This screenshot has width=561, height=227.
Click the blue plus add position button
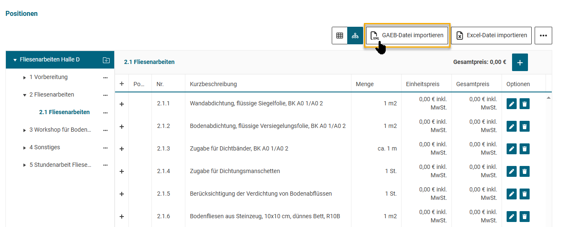tap(520, 62)
